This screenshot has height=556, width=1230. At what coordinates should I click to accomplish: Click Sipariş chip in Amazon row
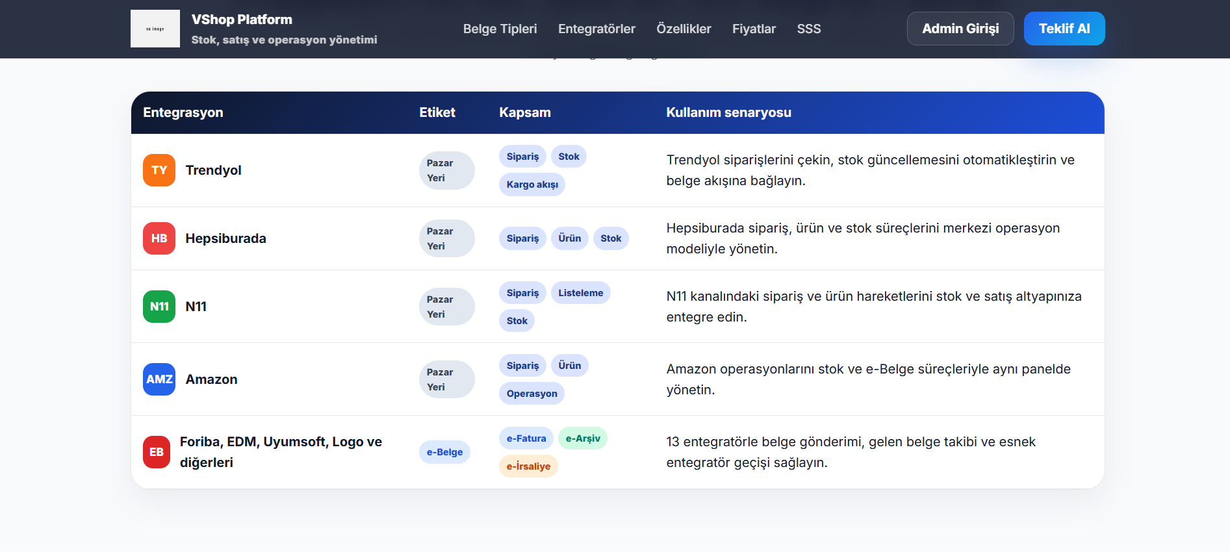[x=522, y=366]
